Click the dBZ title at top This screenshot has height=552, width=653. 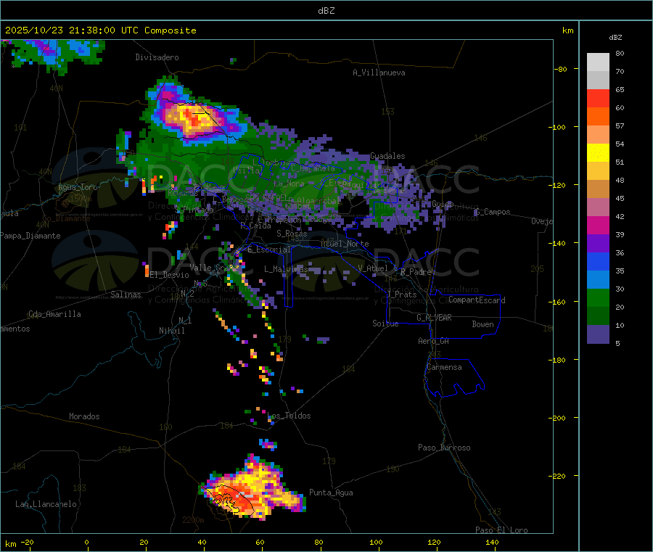click(x=326, y=11)
